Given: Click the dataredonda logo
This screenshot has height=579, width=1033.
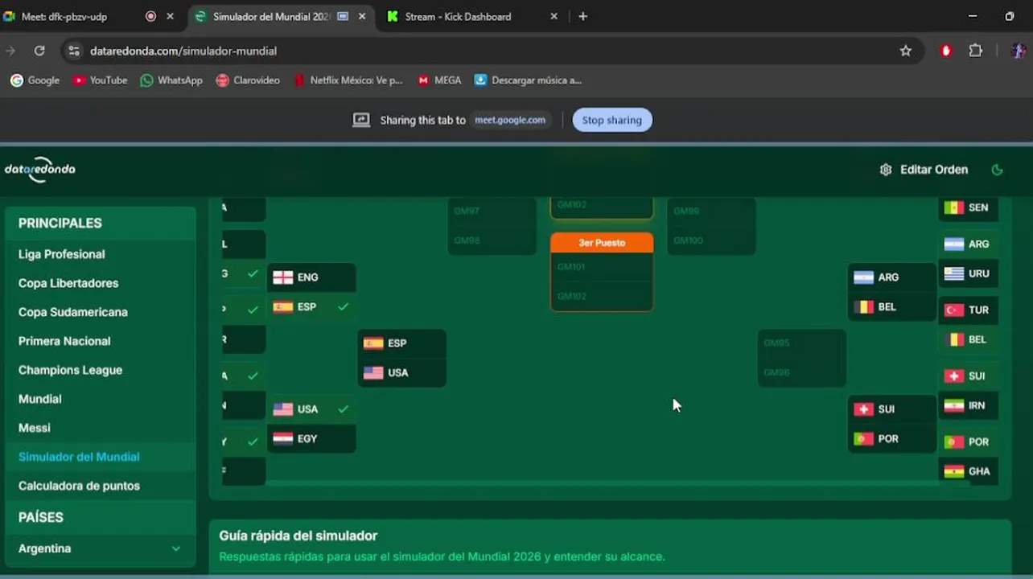Looking at the screenshot, I should (x=40, y=169).
